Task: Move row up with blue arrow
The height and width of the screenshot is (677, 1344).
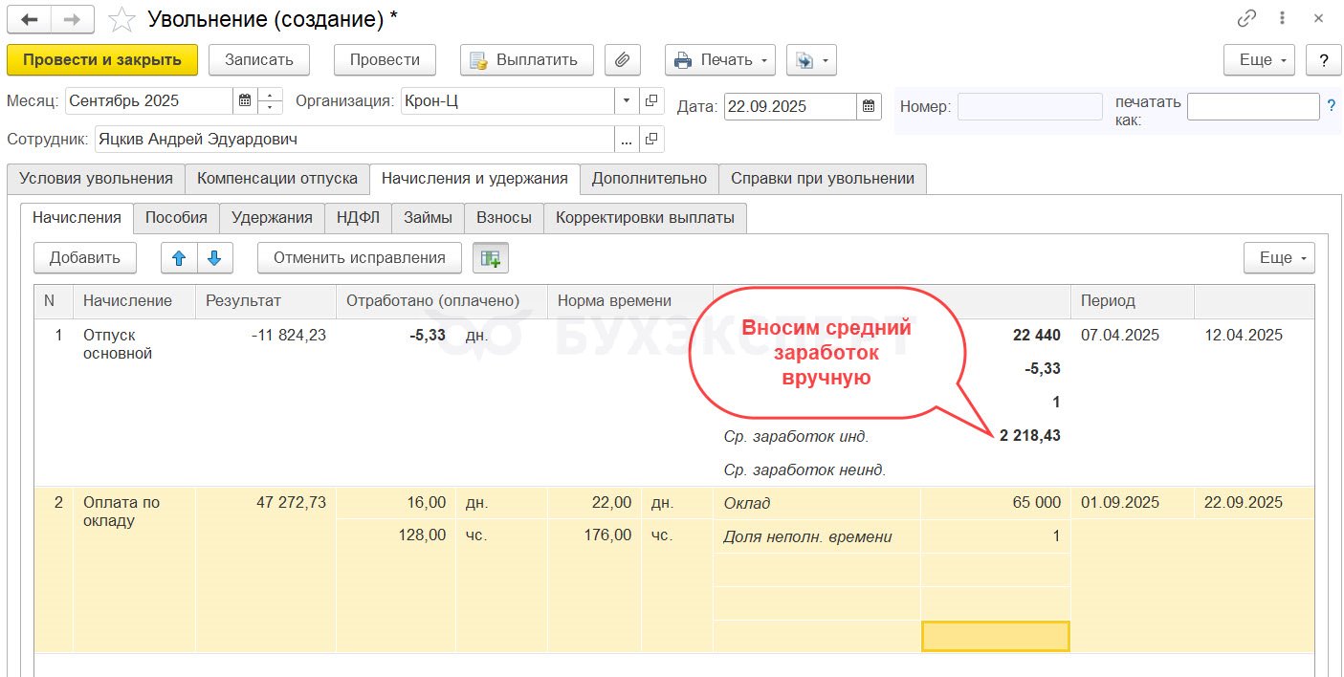Action: tap(179, 257)
